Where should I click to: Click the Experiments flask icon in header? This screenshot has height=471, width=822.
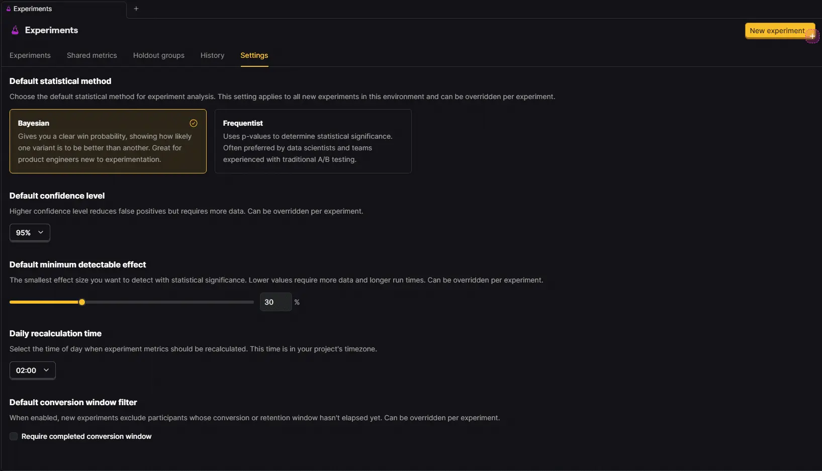click(15, 30)
